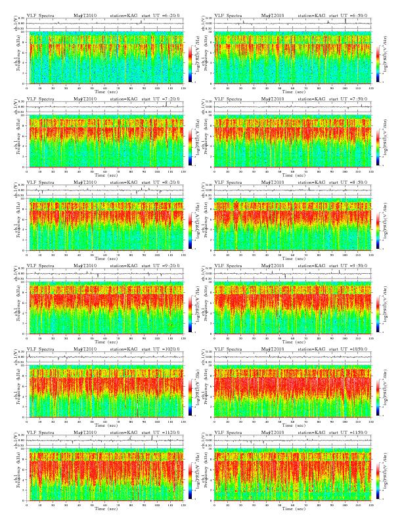This screenshot has width=402, height=520.
Task: Click the ch.1 waveform strip above the 9:20:0 spectrogram
Action: pos(105,274)
